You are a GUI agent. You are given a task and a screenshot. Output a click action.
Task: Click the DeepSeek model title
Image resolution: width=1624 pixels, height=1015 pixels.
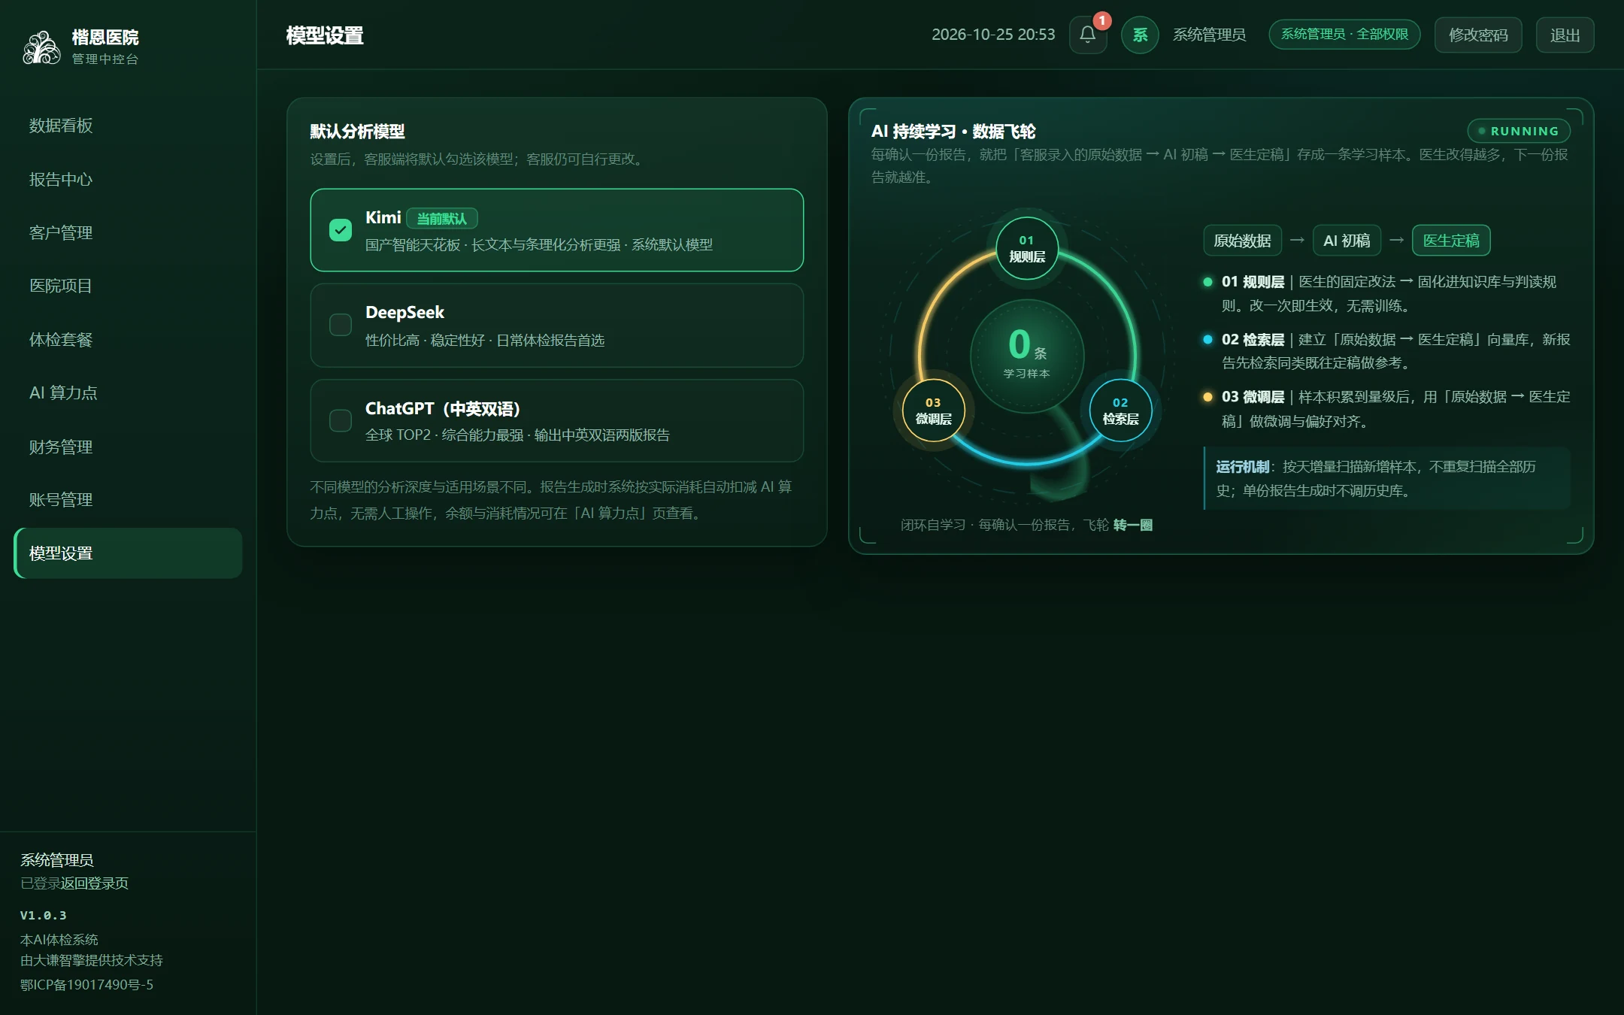[x=404, y=312]
